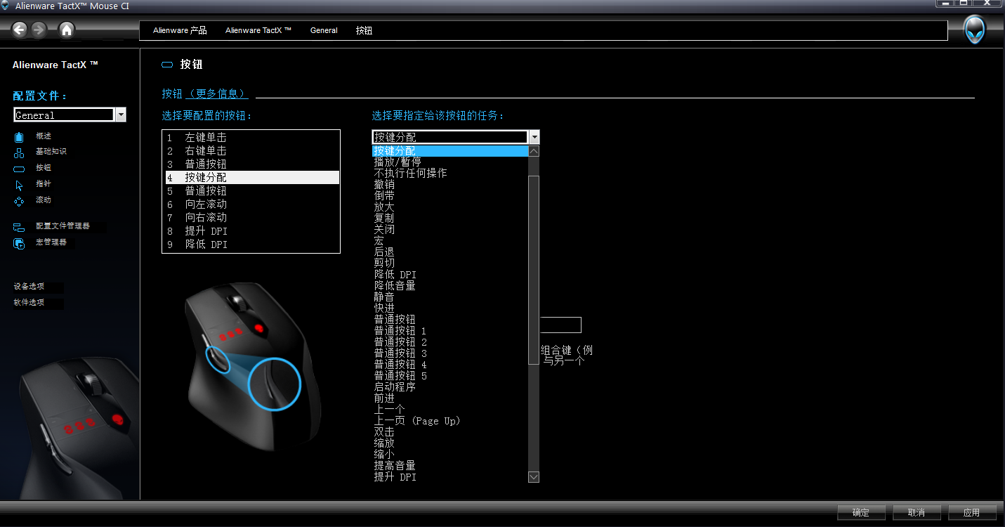Select button row 3 普通按钮
Viewport: 1005px width, 527px height.
(251, 164)
